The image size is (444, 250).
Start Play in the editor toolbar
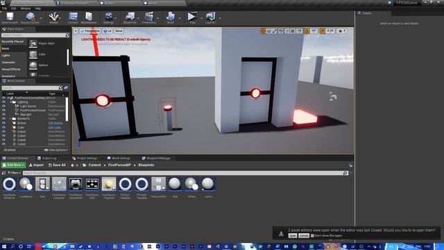click(x=192, y=17)
